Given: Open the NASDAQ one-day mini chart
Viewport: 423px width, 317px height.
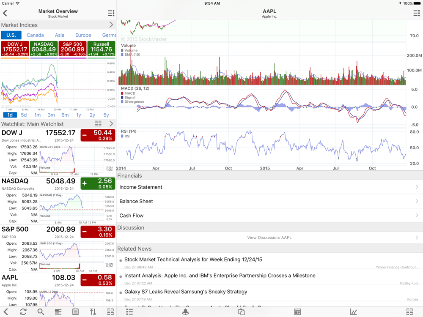Looking at the screenshot, I should tap(77, 208).
